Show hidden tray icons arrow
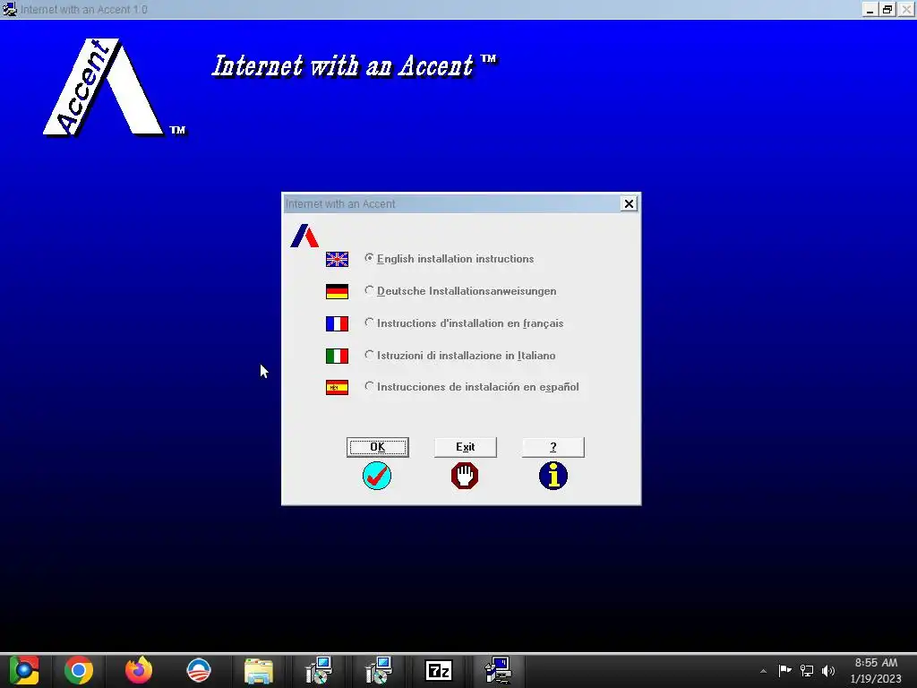The width and height of the screenshot is (917, 688). (x=763, y=671)
